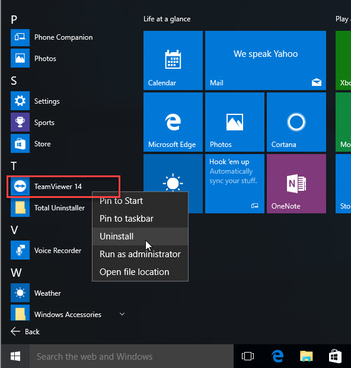
Task: Click the TeamViewer 14 icon
Action: [20, 186]
